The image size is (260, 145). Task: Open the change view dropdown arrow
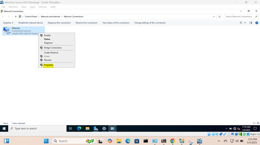click(x=245, y=23)
